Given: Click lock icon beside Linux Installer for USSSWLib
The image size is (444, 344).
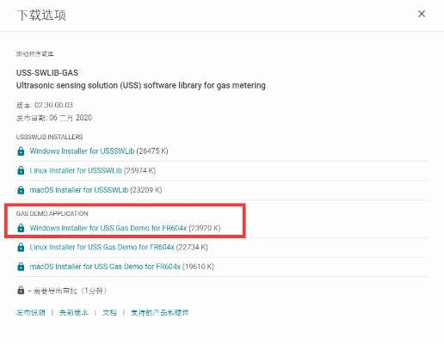Looking at the screenshot, I should pyautogui.click(x=21, y=170).
